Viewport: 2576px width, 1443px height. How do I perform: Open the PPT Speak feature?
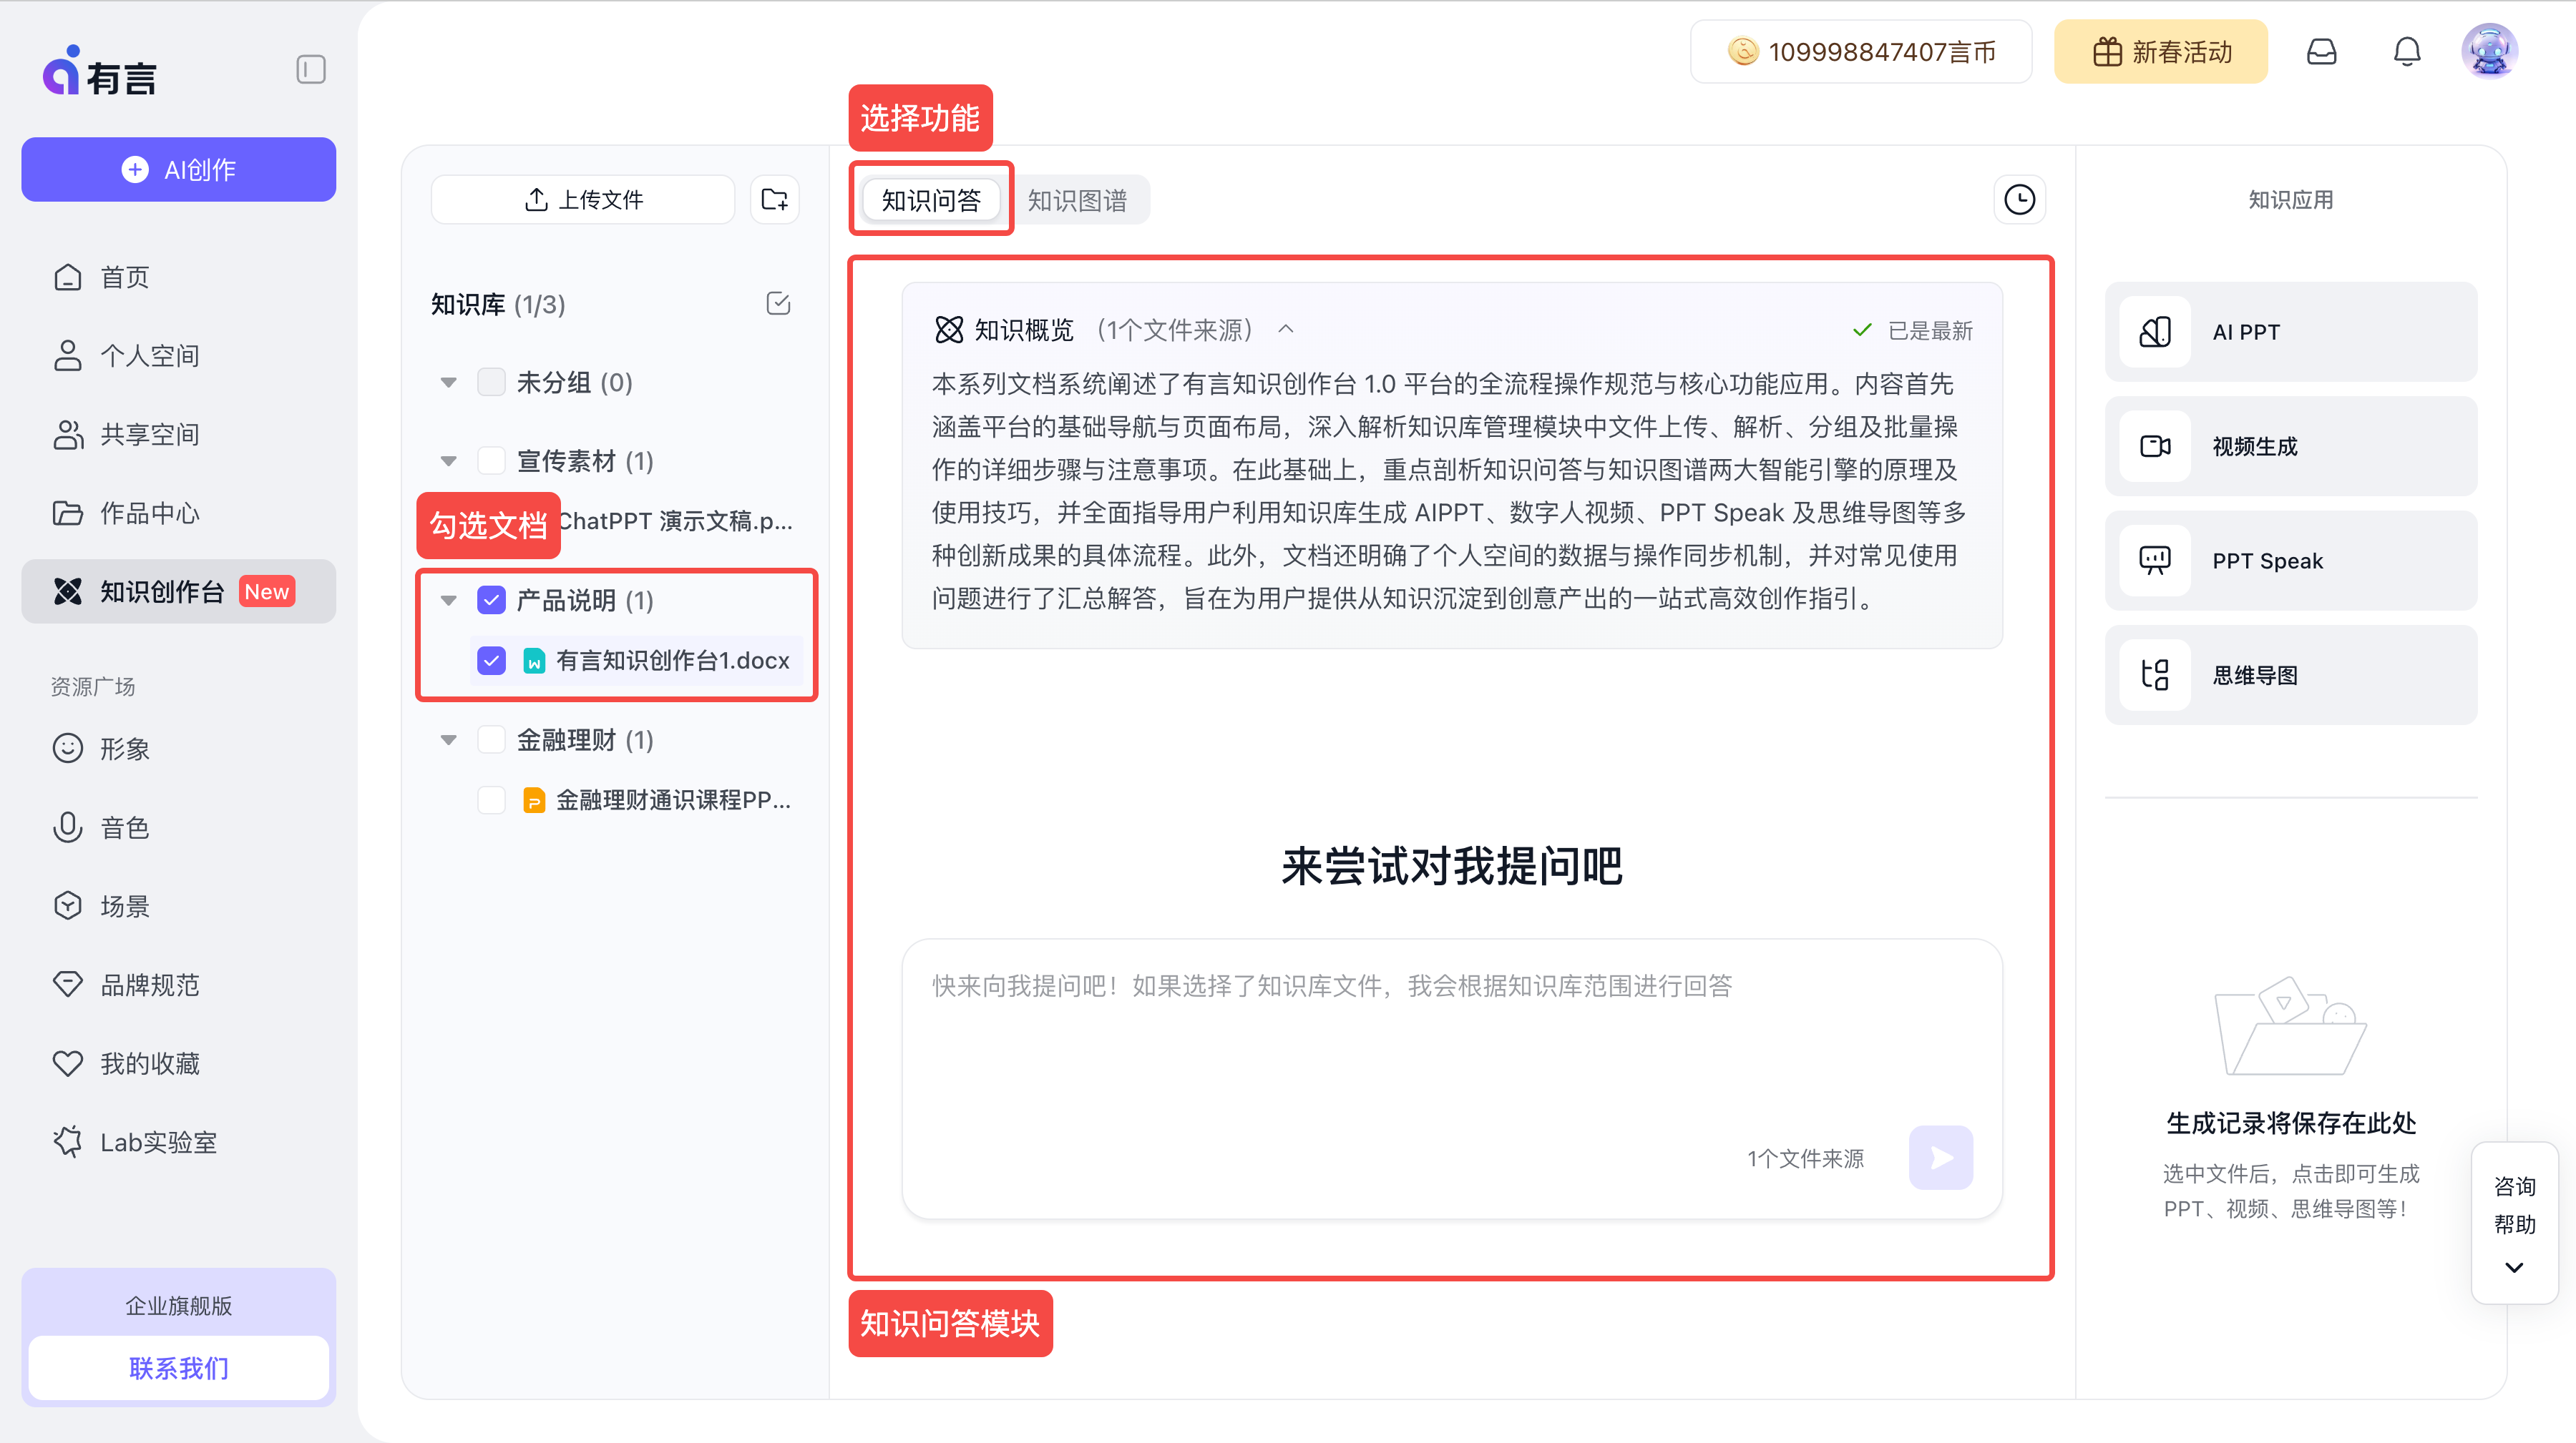(2290, 561)
